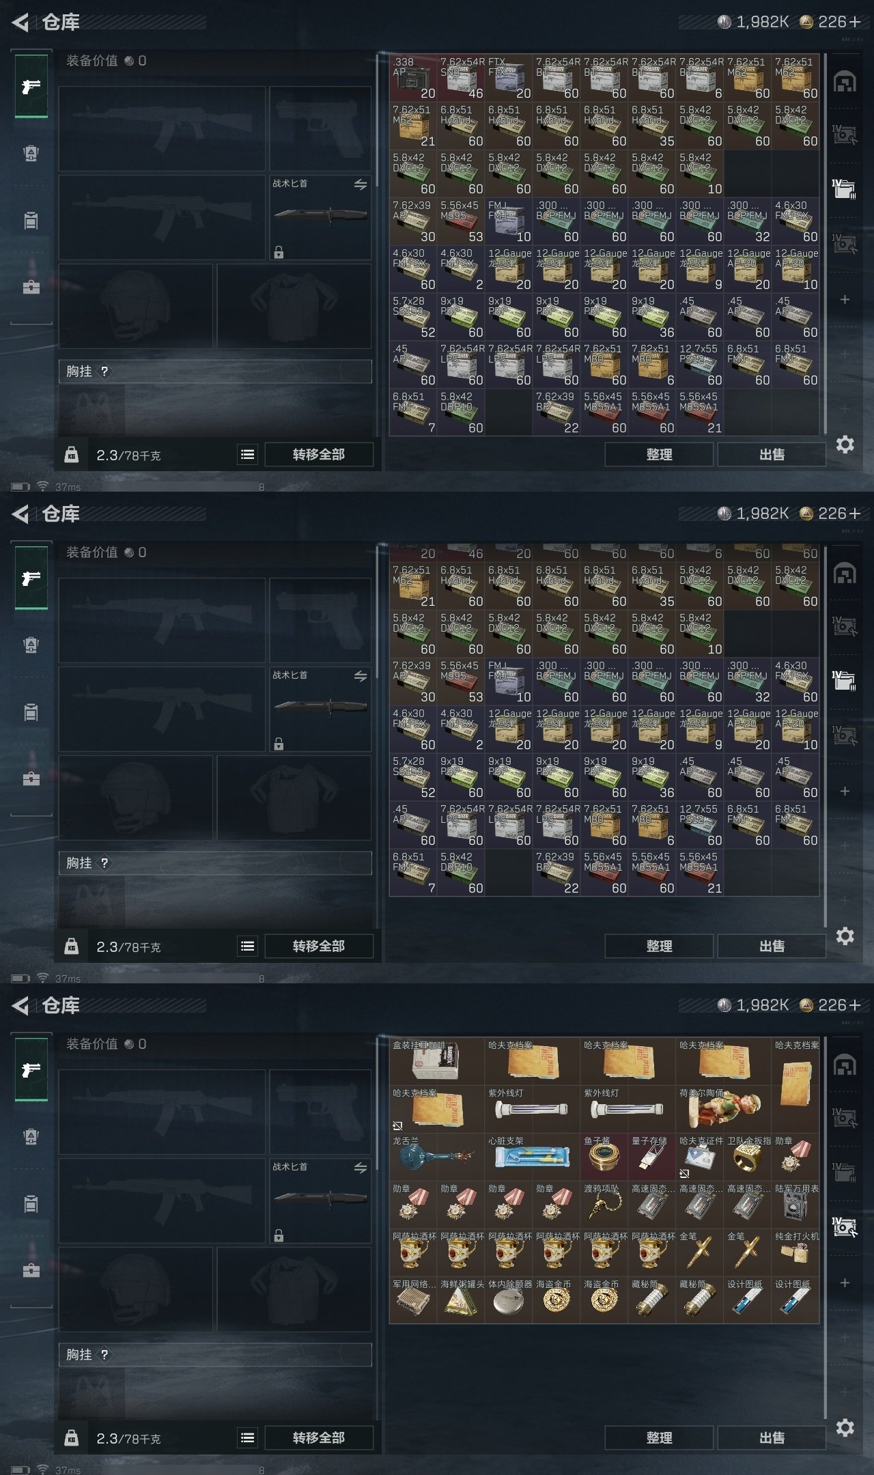Select the 盒装挂耳咖啡 boxed coffee item
The image size is (874, 1475).
pyautogui.click(x=437, y=1061)
